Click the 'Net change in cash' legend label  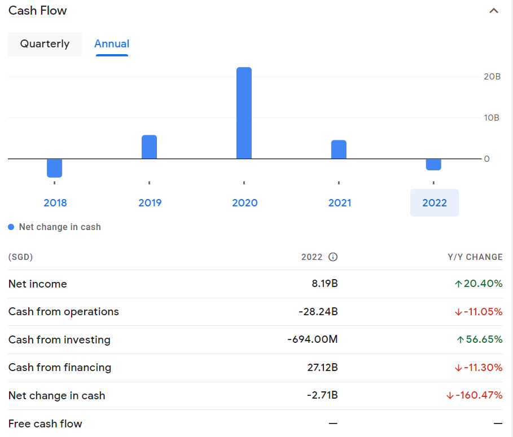click(x=60, y=227)
